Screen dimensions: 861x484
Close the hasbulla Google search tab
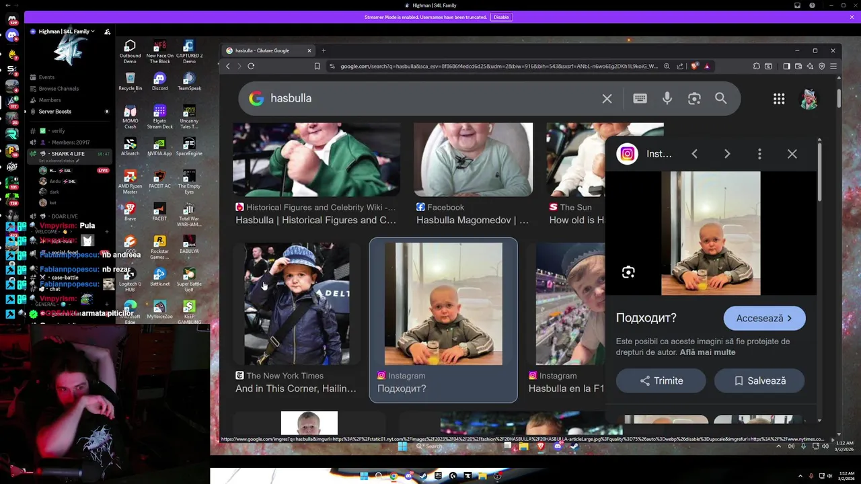click(309, 50)
